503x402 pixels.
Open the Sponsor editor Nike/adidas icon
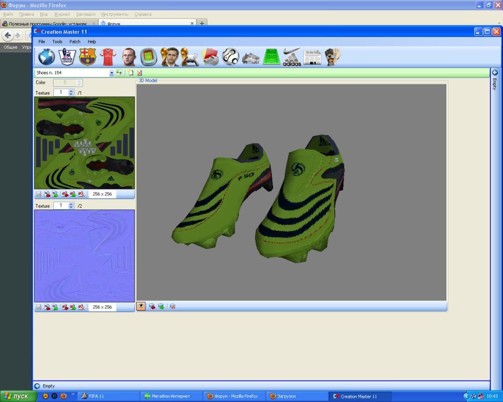click(x=292, y=57)
